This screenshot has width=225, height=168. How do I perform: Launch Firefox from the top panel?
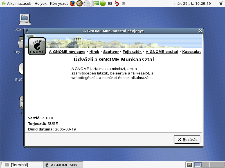(x=73, y=3)
